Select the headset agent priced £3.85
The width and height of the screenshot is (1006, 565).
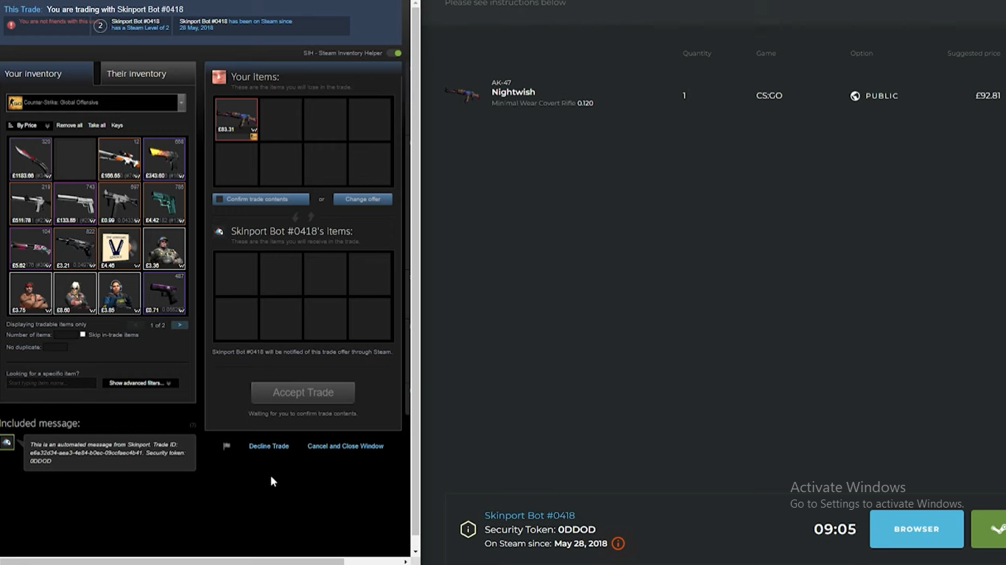point(119,294)
